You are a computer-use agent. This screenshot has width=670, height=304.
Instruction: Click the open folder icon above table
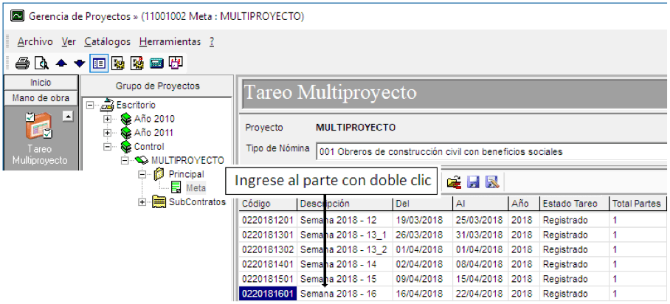pos(454,182)
